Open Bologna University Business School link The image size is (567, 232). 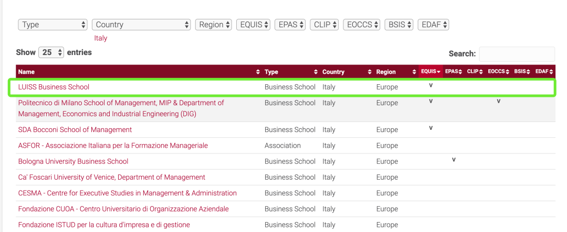click(73, 161)
